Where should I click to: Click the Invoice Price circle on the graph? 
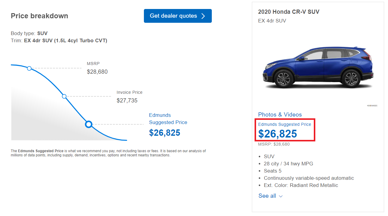coord(64,96)
